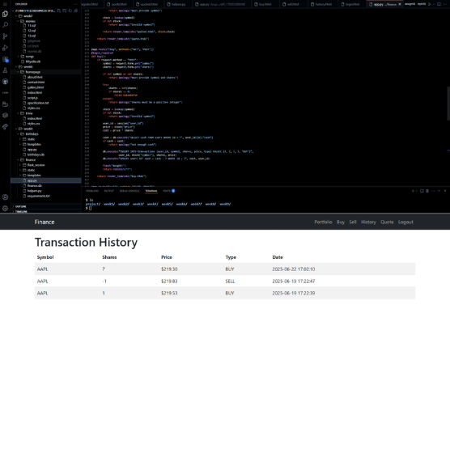The width and height of the screenshot is (450, 470).
Task: Open the Source Control view
Action: [5, 36]
